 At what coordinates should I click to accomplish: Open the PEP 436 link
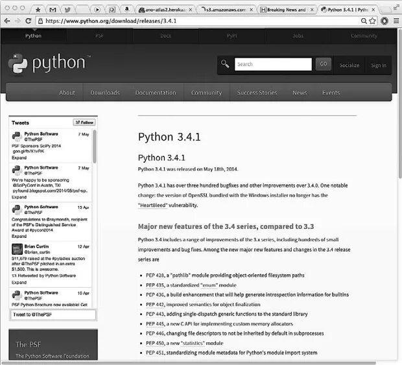(155, 294)
